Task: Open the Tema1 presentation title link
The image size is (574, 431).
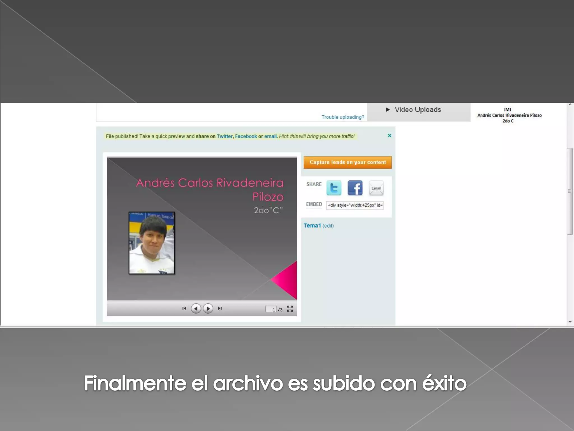Action: click(x=312, y=226)
